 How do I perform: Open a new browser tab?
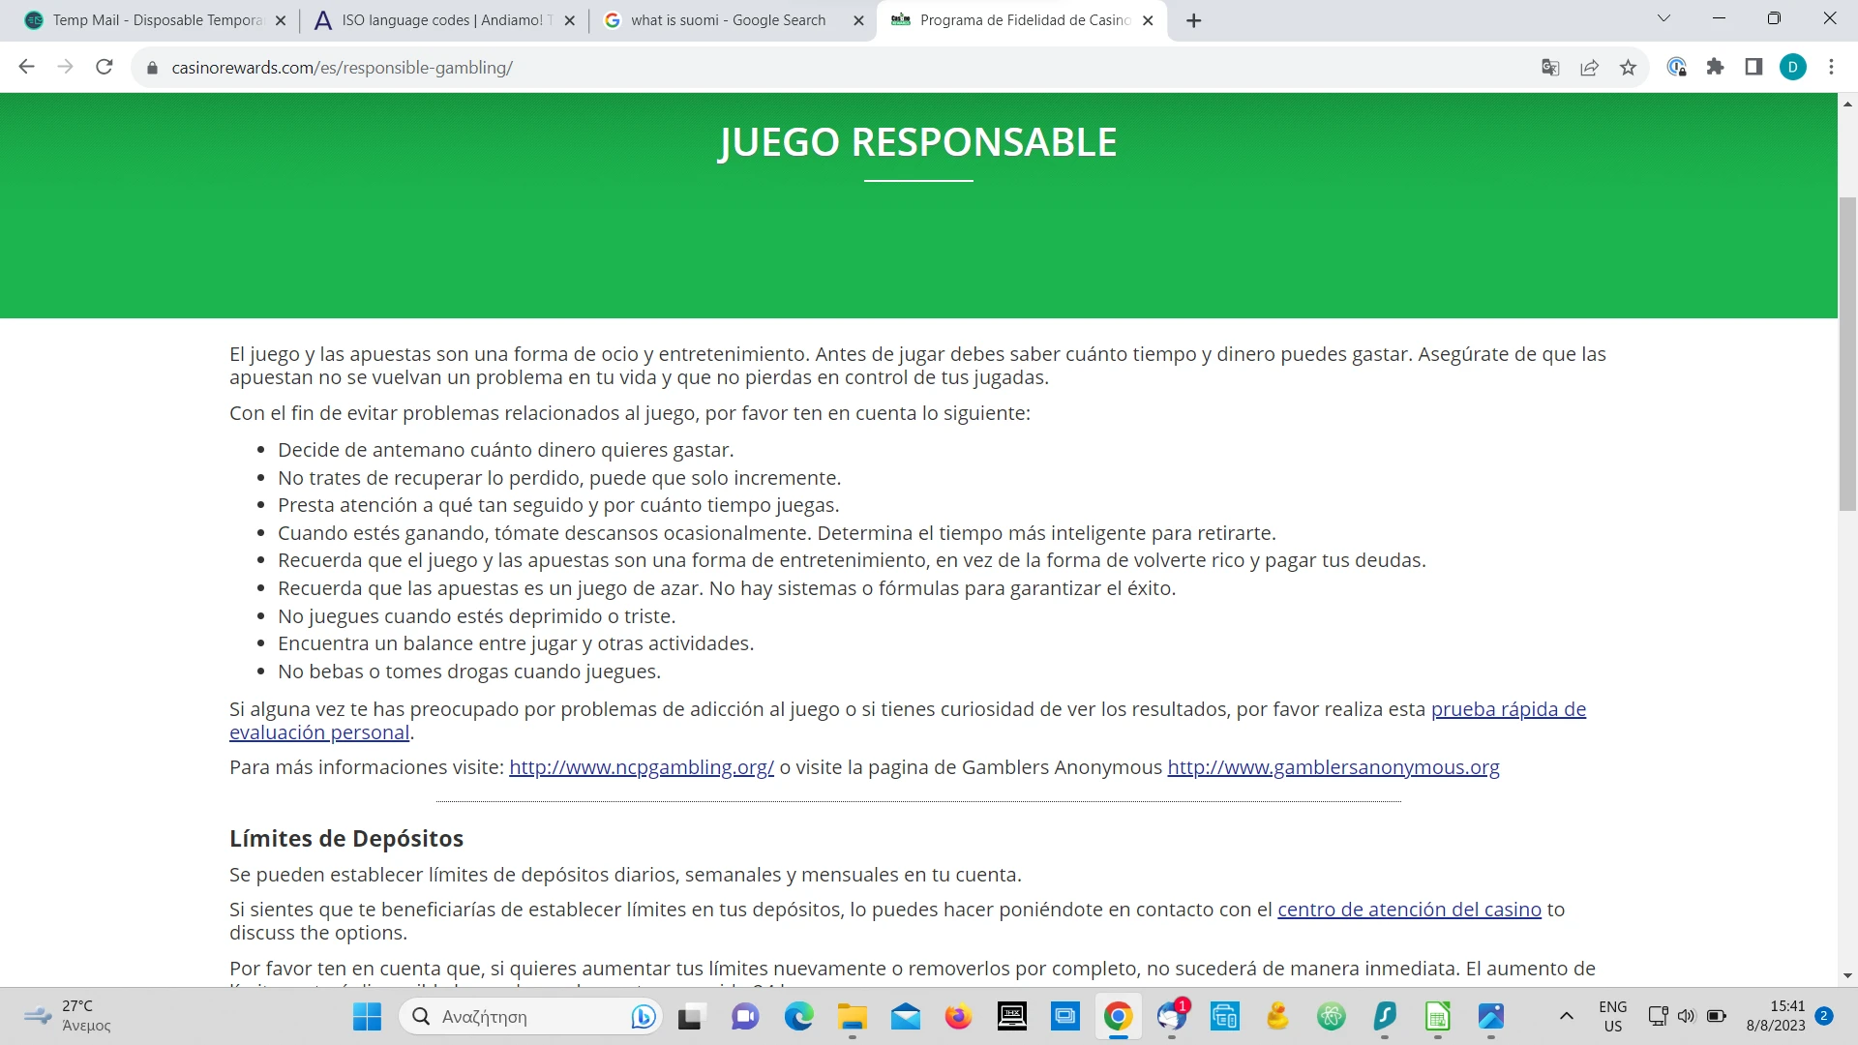(1194, 20)
